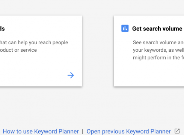Click the word 'Planner' in the How to use link

click(x=69, y=132)
